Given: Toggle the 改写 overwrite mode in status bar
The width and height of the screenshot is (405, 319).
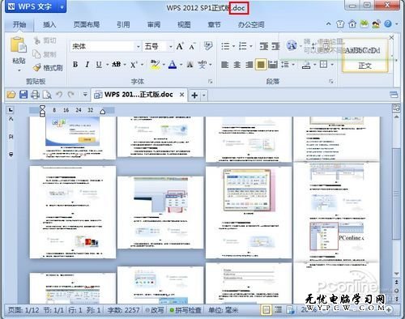Looking at the screenshot, I should (x=155, y=310).
